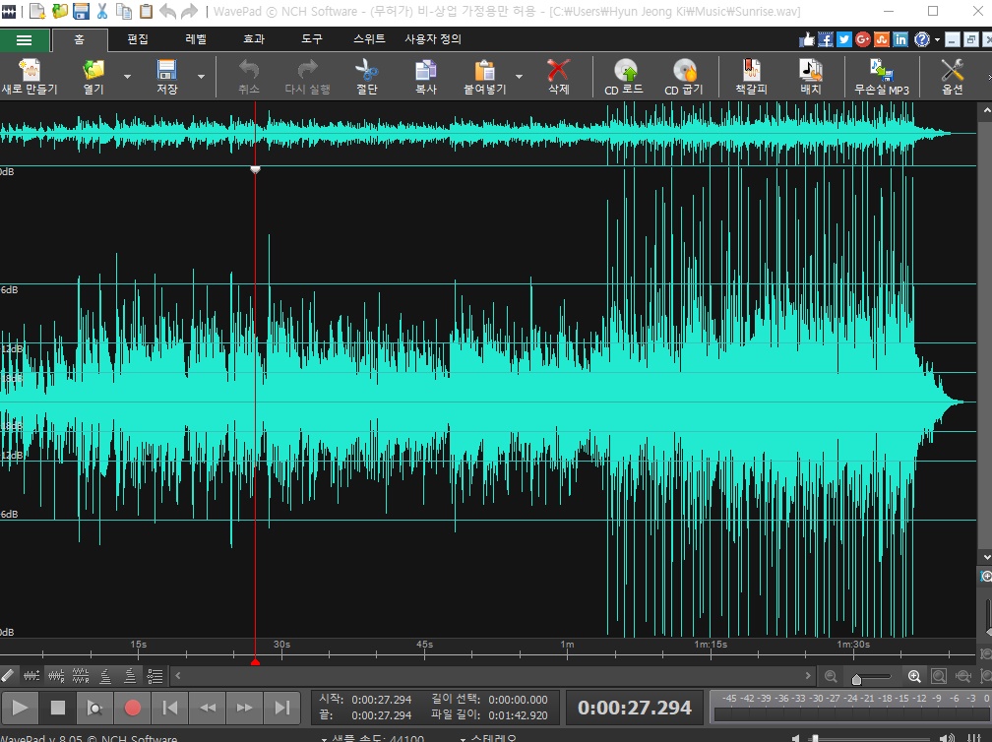Share on Google+ via the top icon
The height and width of the screenshot is (742, 992).
click(863, 39)
